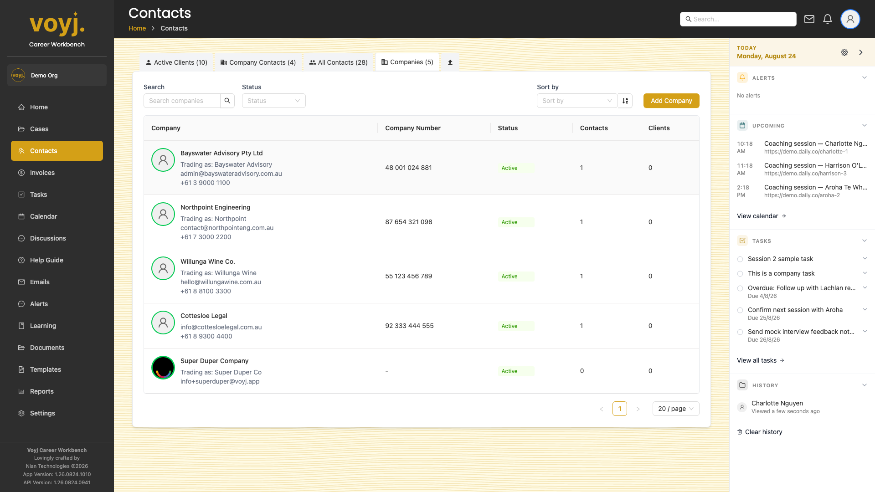Viewport: 875px width, 492px height.
Task: Open Reports in the sidebar
Action: pos(57,391)
